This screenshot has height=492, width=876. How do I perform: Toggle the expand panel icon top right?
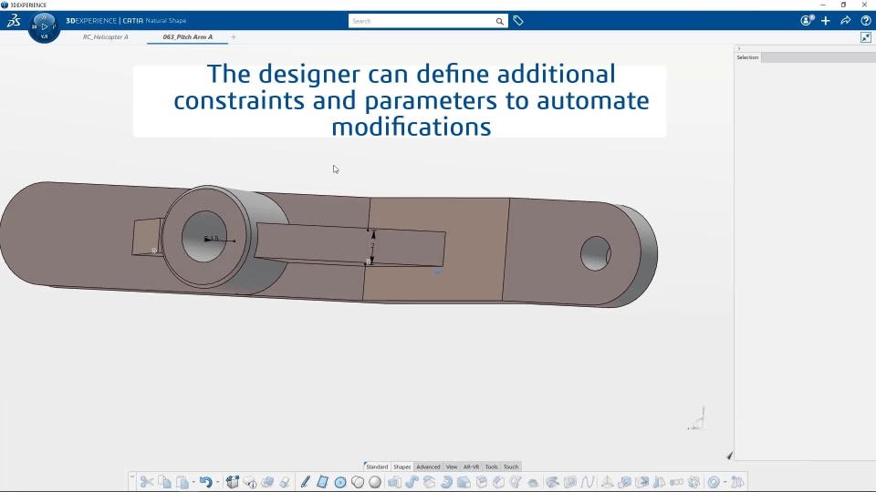coord(866,37)
